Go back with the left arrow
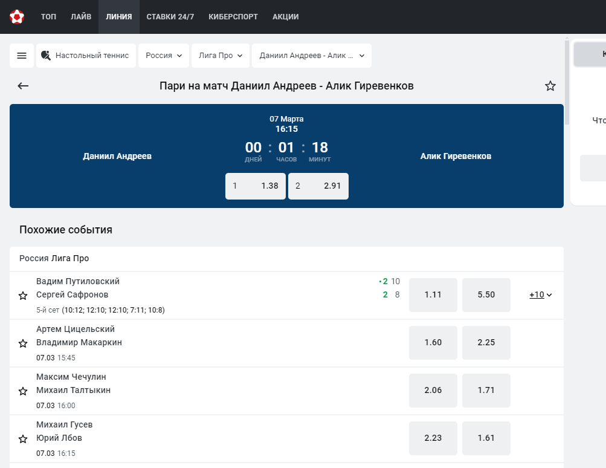Image resolution: width=606 pixels, height=468 pixels. [23, 86]
